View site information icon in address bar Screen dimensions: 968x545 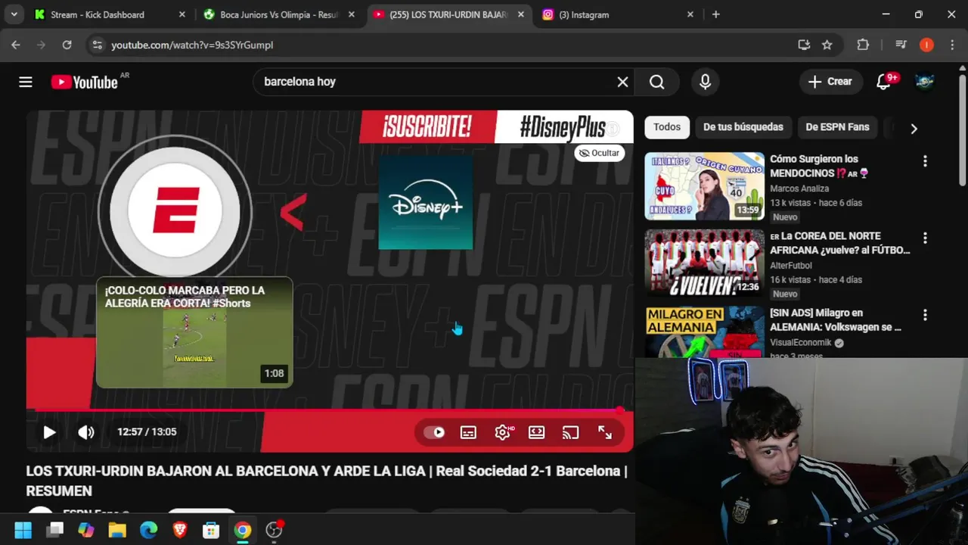click(97, 45)
